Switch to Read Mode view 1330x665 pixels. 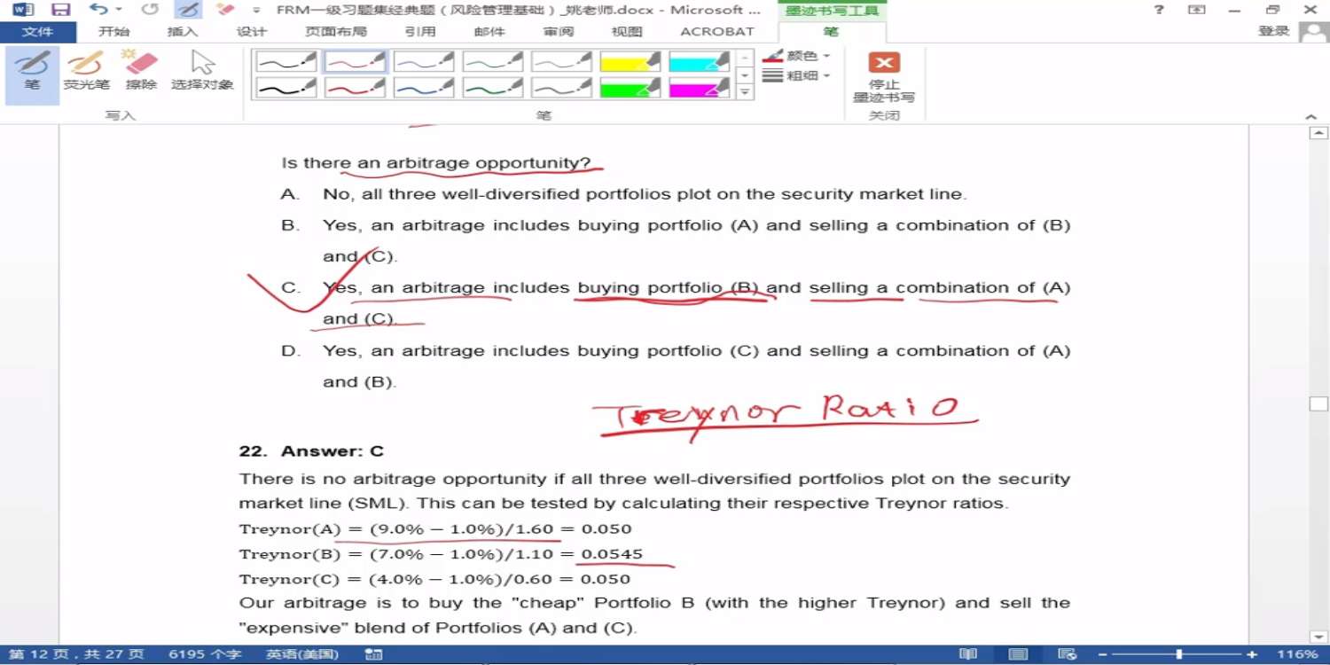pos(967,654)
